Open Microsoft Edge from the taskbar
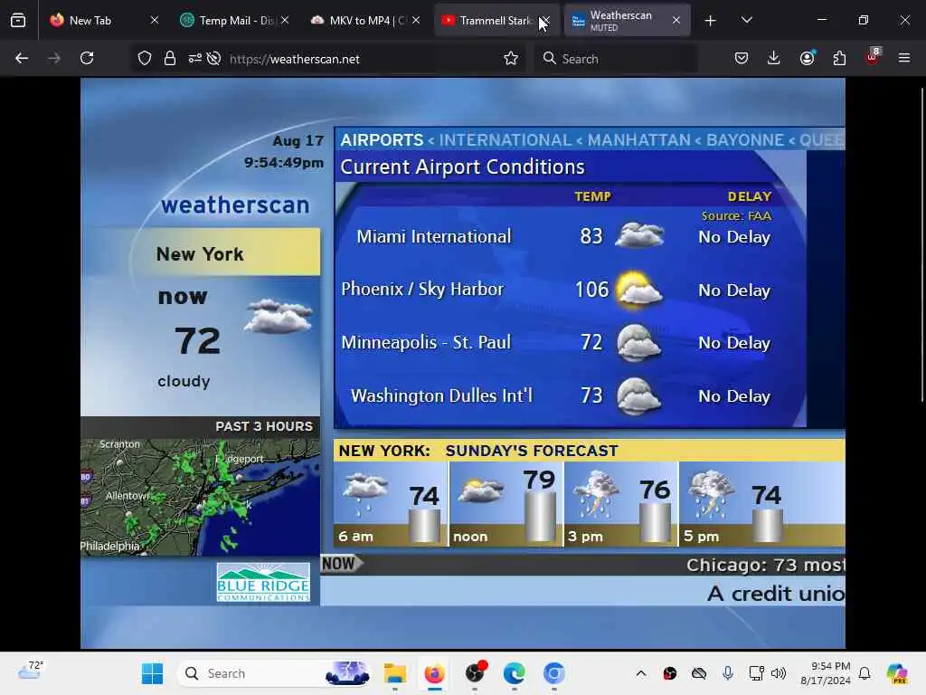Image resolution: width=926 pixels, height=695 pixels. 515,673
